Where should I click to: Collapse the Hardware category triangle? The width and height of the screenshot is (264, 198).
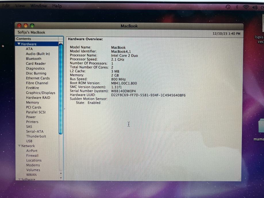tap(19, 44)
